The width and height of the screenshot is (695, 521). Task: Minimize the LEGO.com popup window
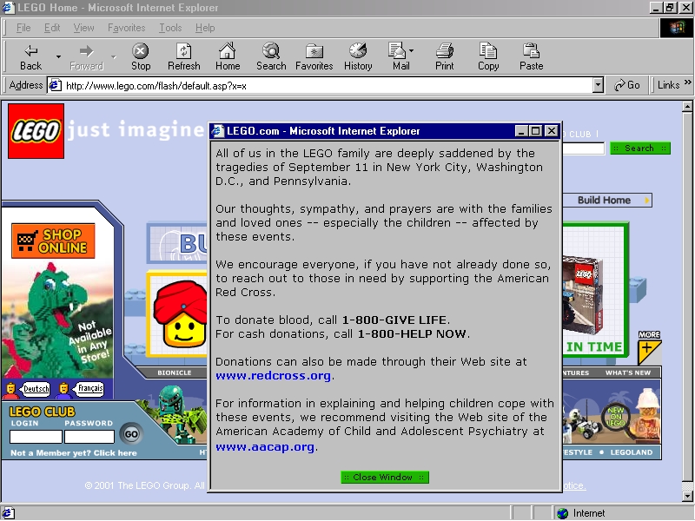[522, 131]
